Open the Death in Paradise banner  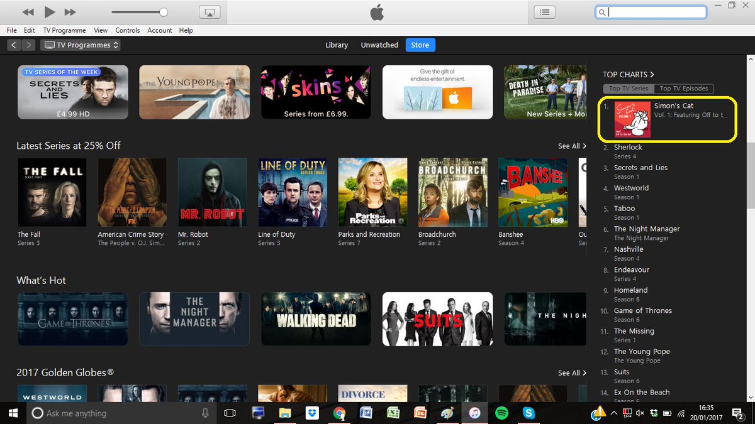pos(545,92)
